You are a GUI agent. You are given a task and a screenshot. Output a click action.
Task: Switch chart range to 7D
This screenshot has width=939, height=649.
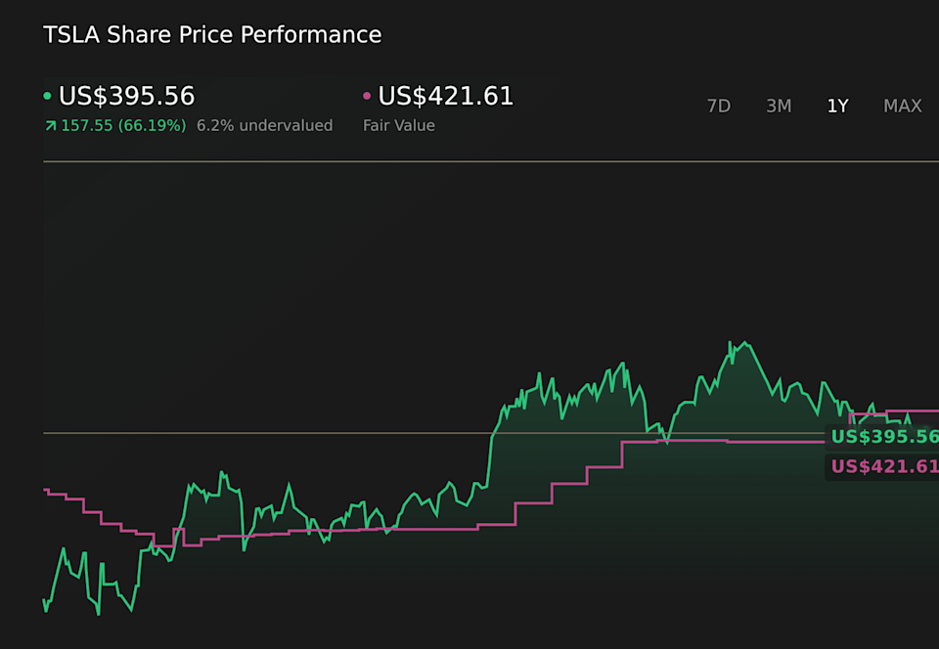tap(719, 106)
